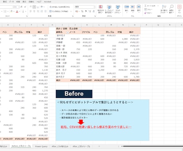Select the pivot 総計 row label
The height and width of the screenshot is (151, 183).
58,80
